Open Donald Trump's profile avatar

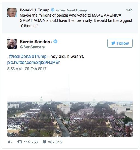pos(12,13)
